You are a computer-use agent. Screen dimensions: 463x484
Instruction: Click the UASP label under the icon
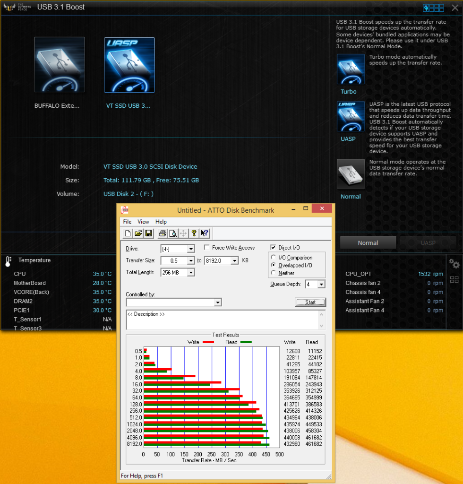tap(348, 139)
